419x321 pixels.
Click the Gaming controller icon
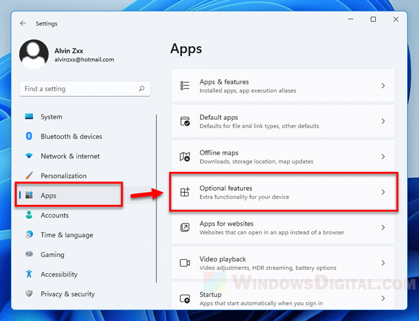pos(29,255)
